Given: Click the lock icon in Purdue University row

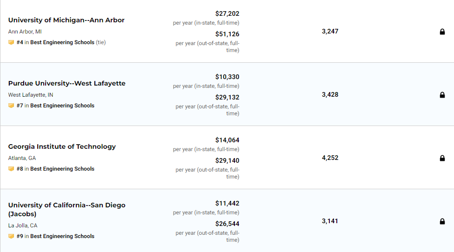Looking at the screenshot, I should pyautogui.click(x=442, y=95).
